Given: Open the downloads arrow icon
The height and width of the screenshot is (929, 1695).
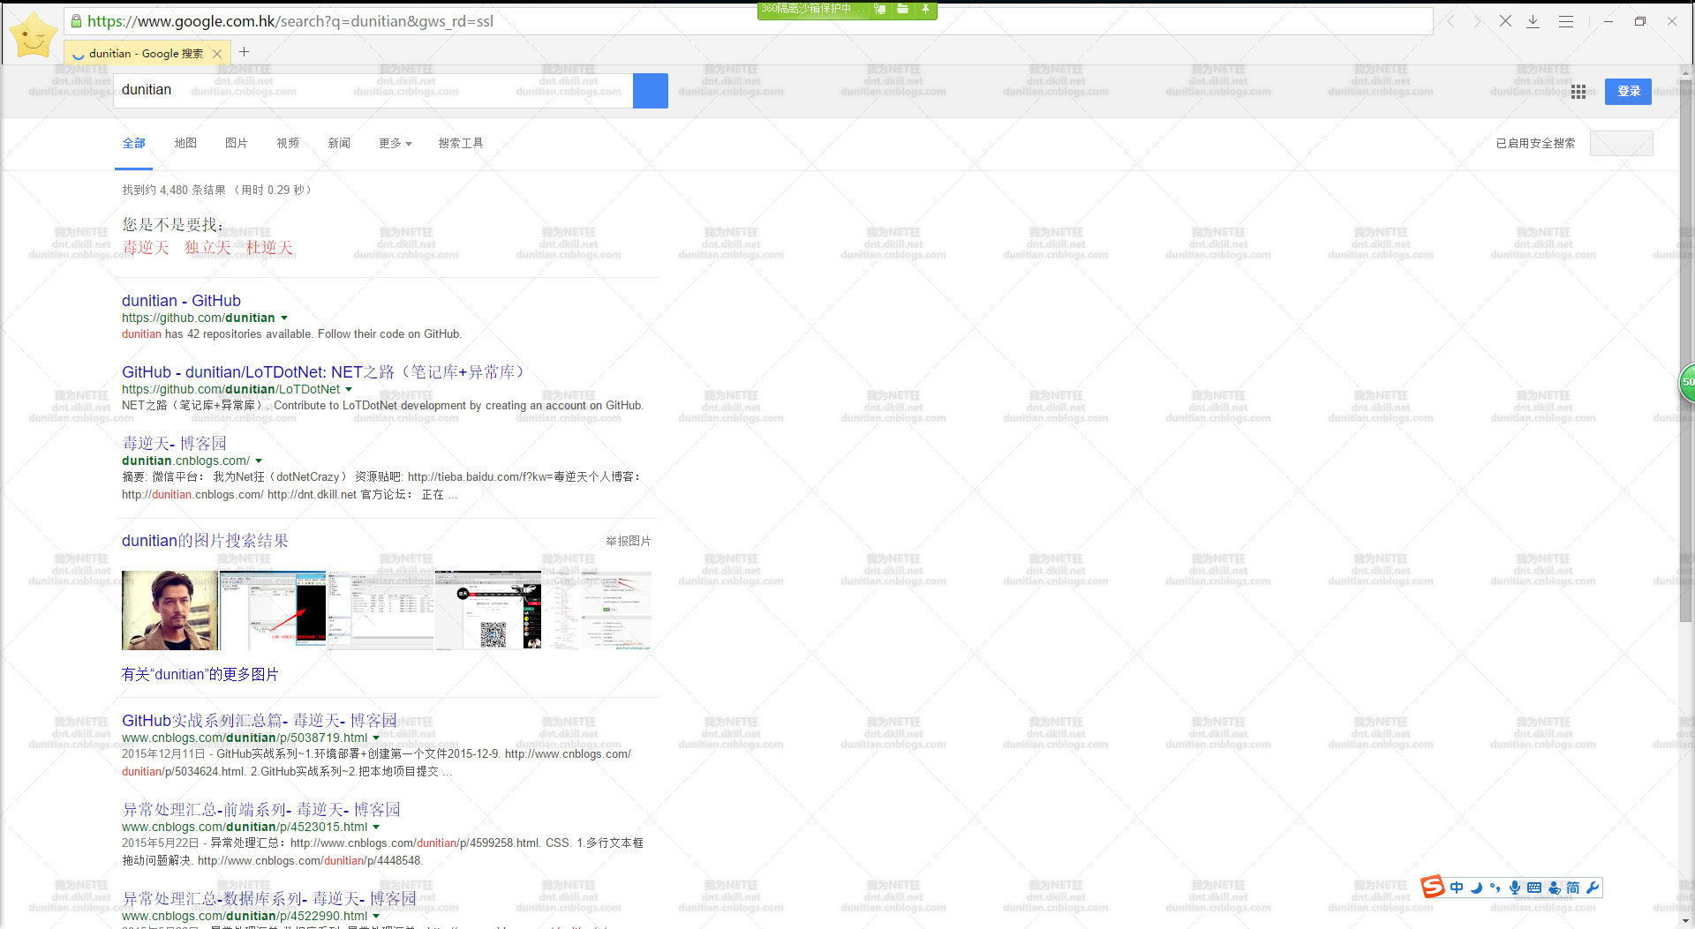Looking at the screenshot, I should pos(1533,21).
